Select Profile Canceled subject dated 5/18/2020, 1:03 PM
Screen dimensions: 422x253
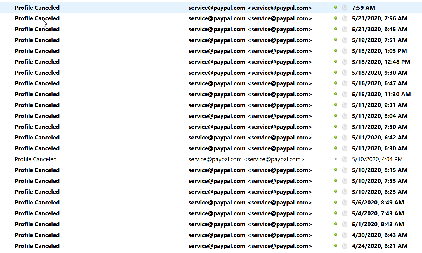[37, 51]
